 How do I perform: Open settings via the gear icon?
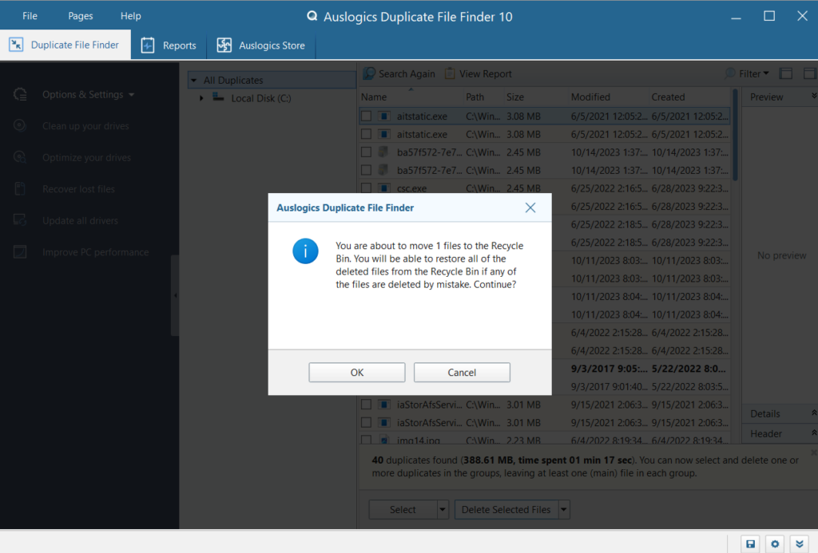click(x=774, y=543)
